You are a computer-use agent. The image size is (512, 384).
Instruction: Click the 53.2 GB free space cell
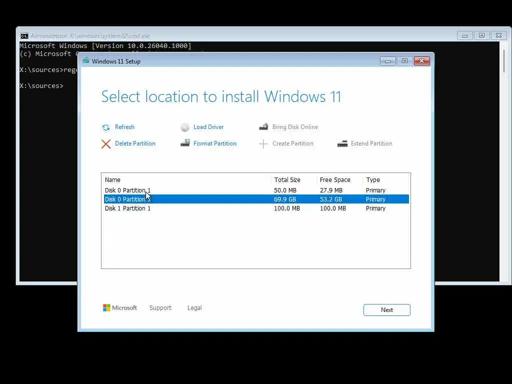[331, 199]
